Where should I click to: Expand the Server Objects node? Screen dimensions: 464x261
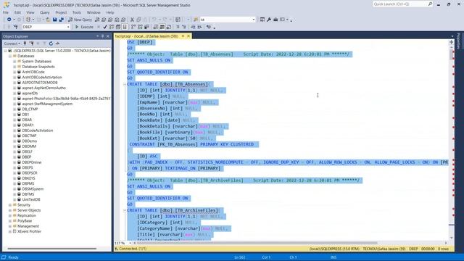pyautogui.click(x=9, y=210)
